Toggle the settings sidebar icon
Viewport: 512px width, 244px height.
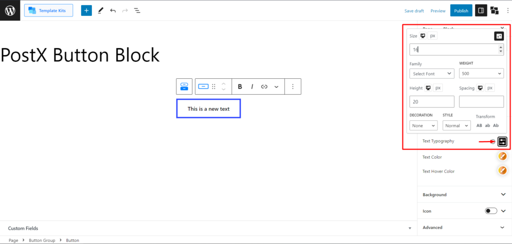point(481,10)
